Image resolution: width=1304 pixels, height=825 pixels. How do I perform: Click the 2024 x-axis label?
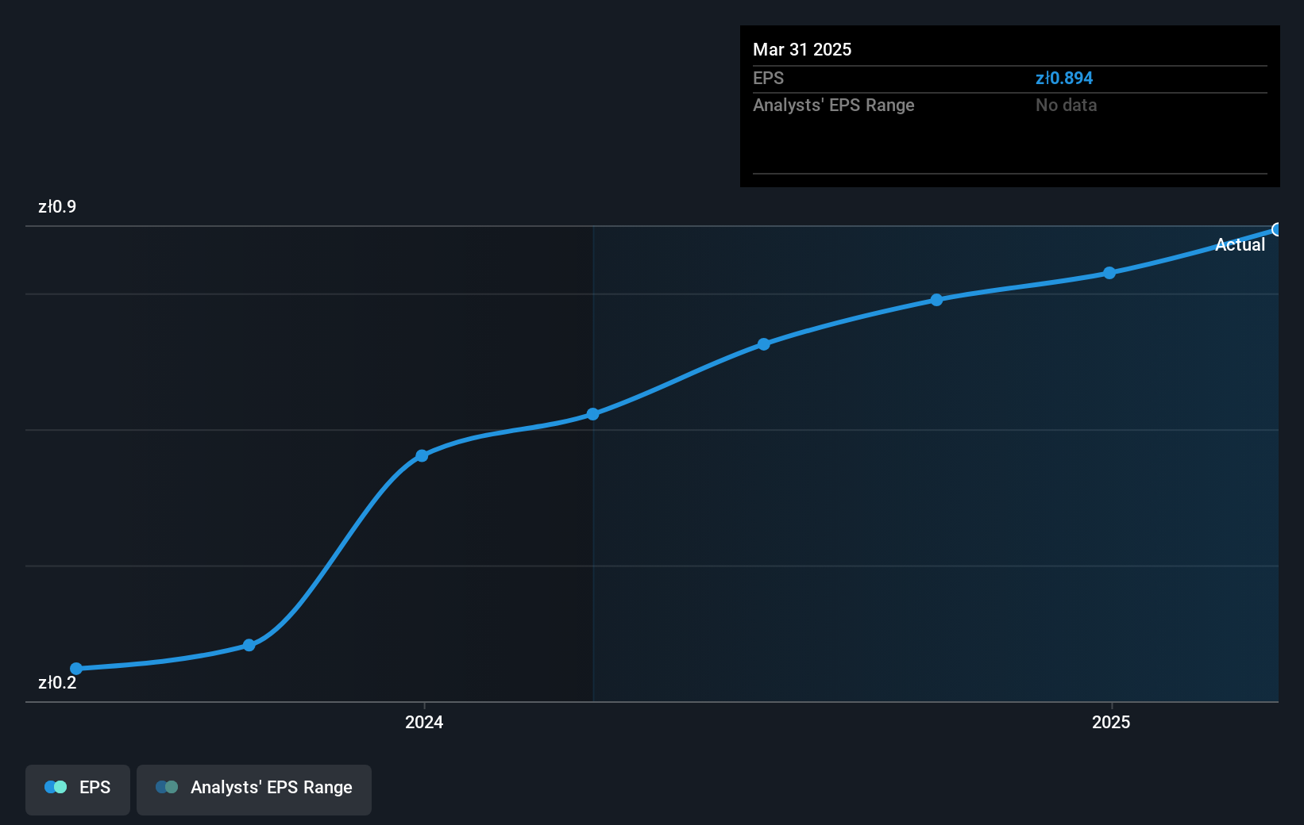coord(424,722)
